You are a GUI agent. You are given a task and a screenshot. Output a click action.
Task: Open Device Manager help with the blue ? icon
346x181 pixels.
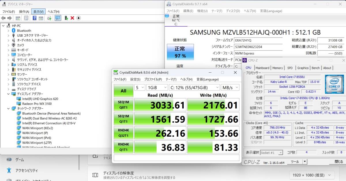coord(35,18)
